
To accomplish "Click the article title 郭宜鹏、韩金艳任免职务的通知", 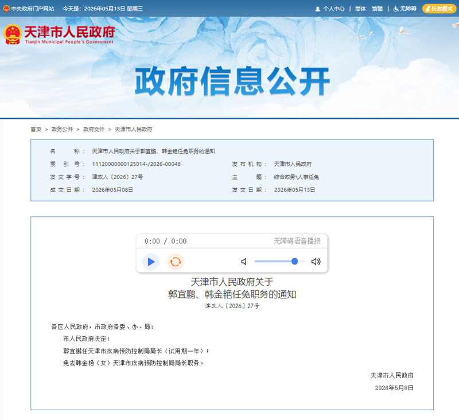I will (232, 294).
